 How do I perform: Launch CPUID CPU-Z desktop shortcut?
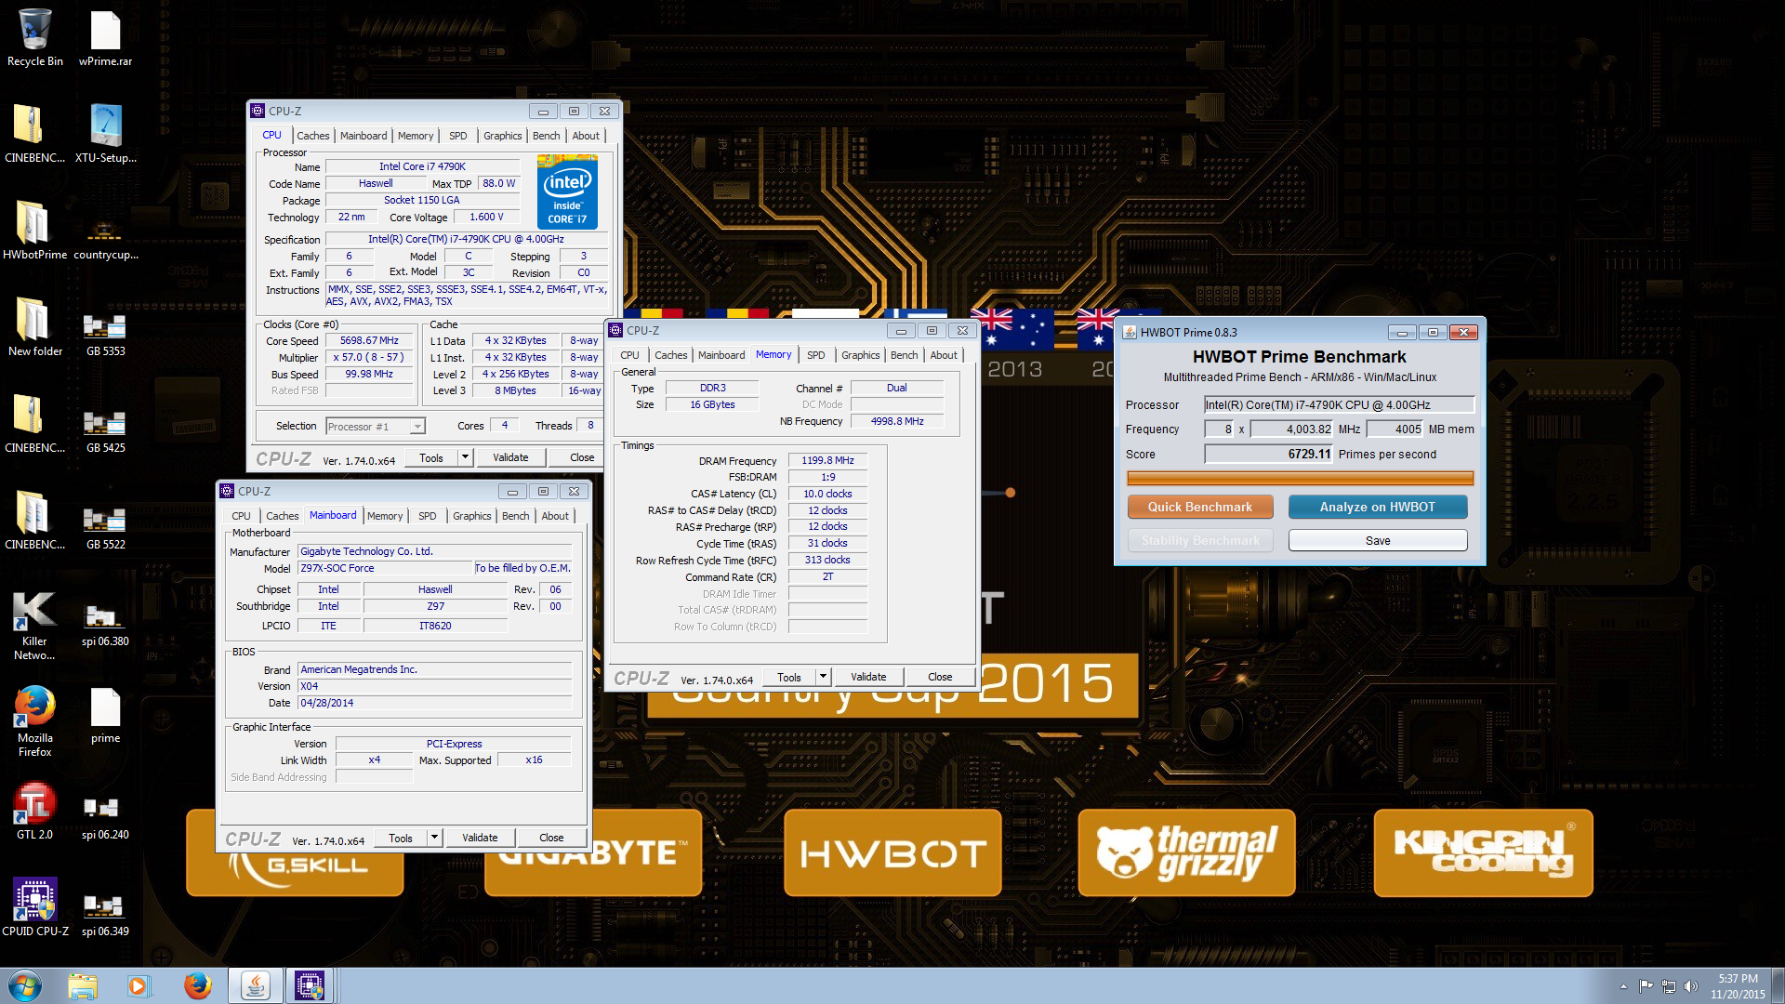34,908
